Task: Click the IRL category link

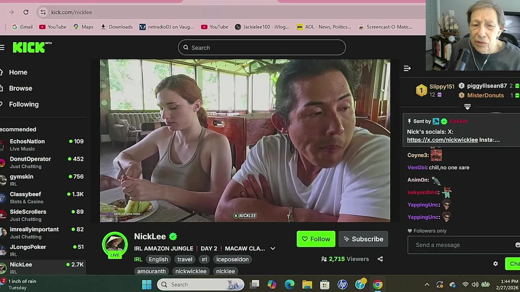Action: tap(138, 259)
